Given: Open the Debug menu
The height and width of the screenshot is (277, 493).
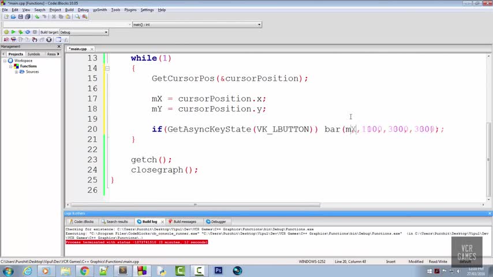Looking at the screenshot, I should (83, 10).
